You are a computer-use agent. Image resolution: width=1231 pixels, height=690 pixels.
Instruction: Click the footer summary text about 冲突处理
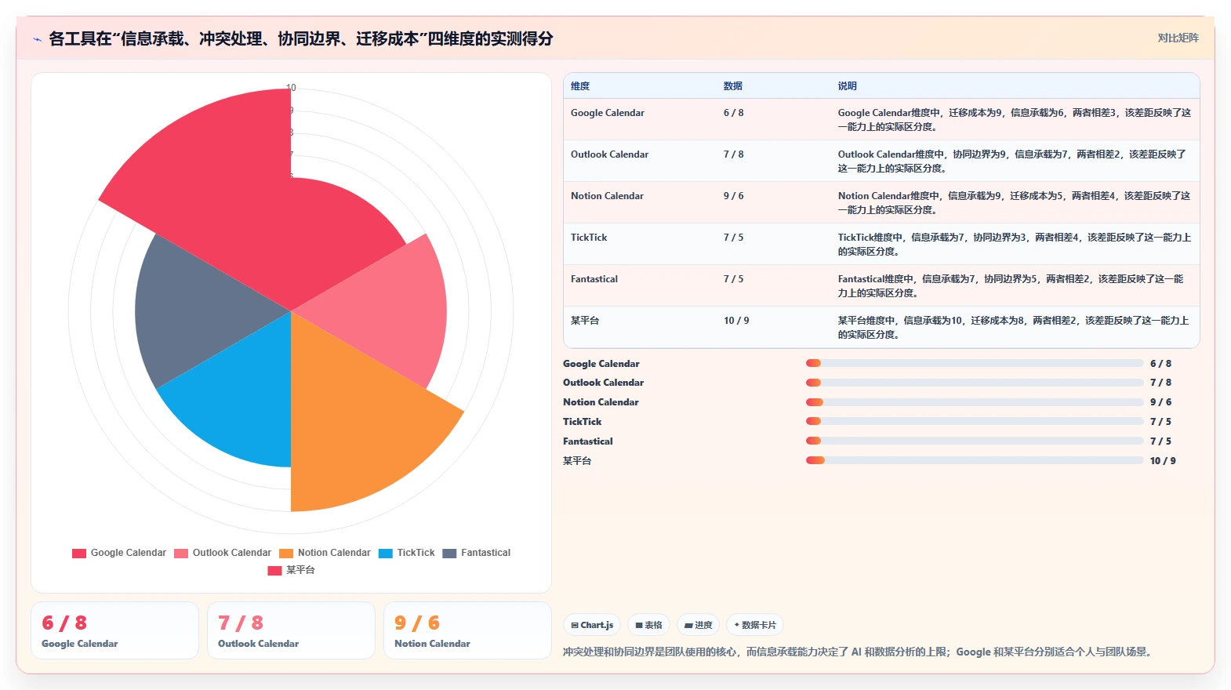click(859, 652)
